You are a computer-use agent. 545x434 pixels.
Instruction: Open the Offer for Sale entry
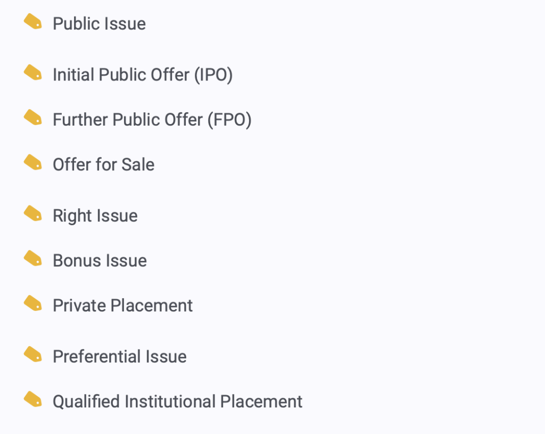(x=104, y=165)
